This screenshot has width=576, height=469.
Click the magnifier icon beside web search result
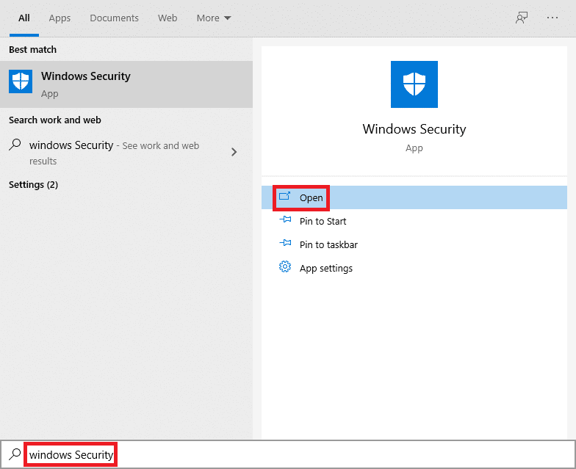click(x=15, y=145)
